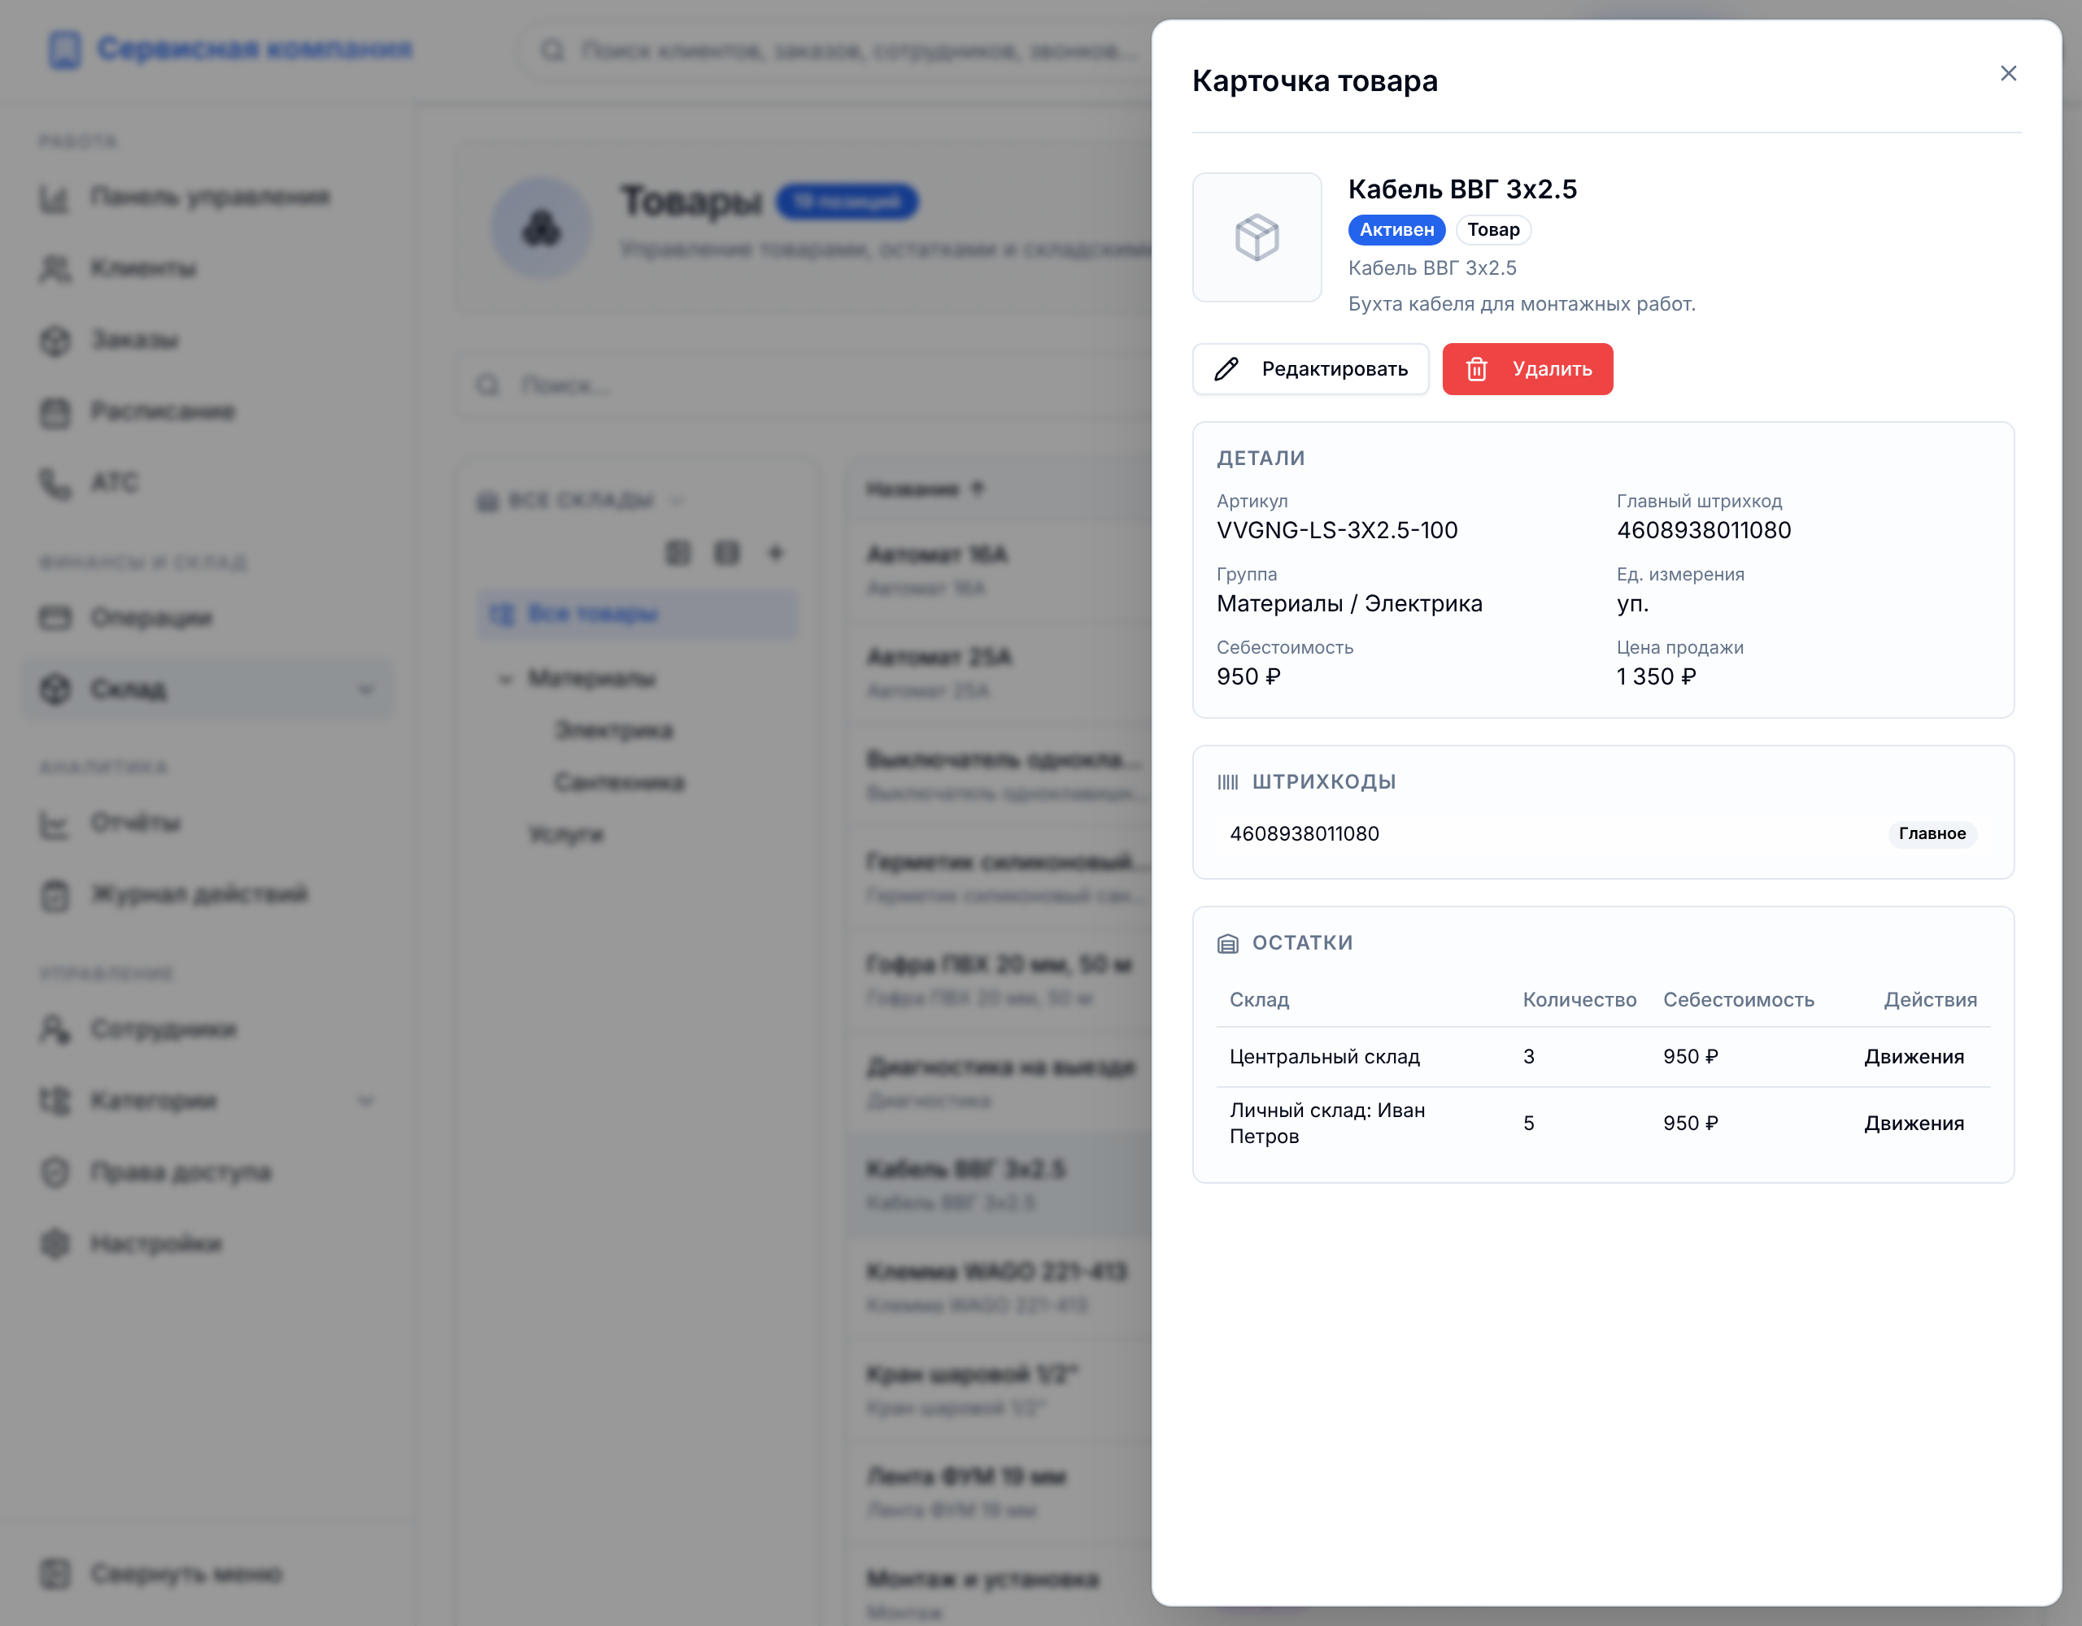Click the Главное barcode badge
Image resolution: width=2082 pixels, height=1626 pixels.
(1932, 833)
